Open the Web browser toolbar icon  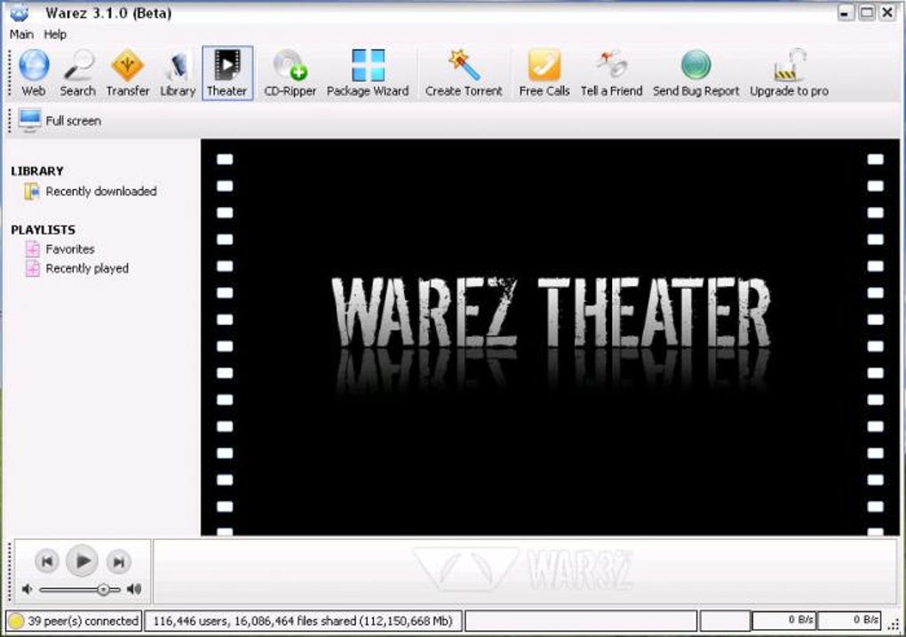(x=34, y=73)
